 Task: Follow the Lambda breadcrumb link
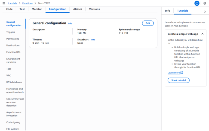point(13,3)
